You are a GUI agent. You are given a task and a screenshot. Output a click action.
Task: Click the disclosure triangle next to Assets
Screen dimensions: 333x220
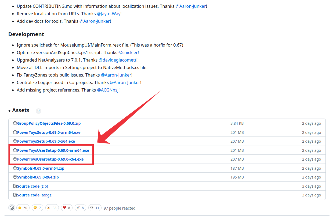coord(9,110)
